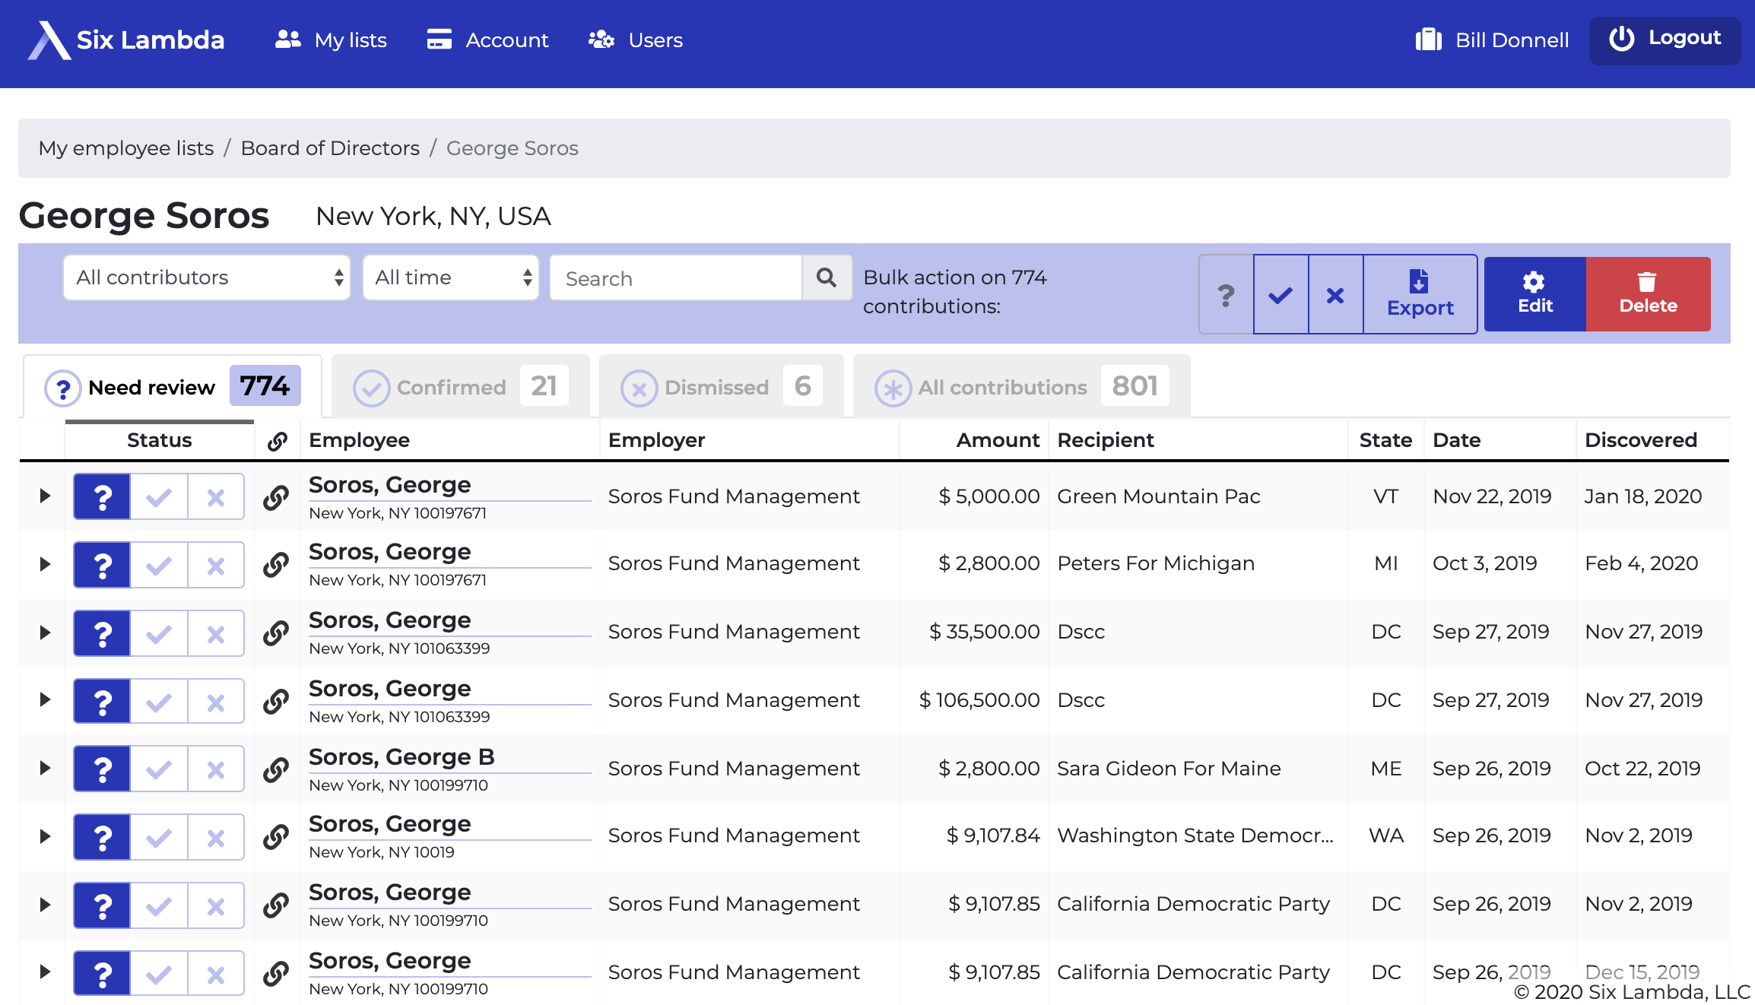Image resolution: width=1755 pixels, height=1005 pixels.
Task: Click link icon on Peters For Michigan row
Action: coord(276,564)
